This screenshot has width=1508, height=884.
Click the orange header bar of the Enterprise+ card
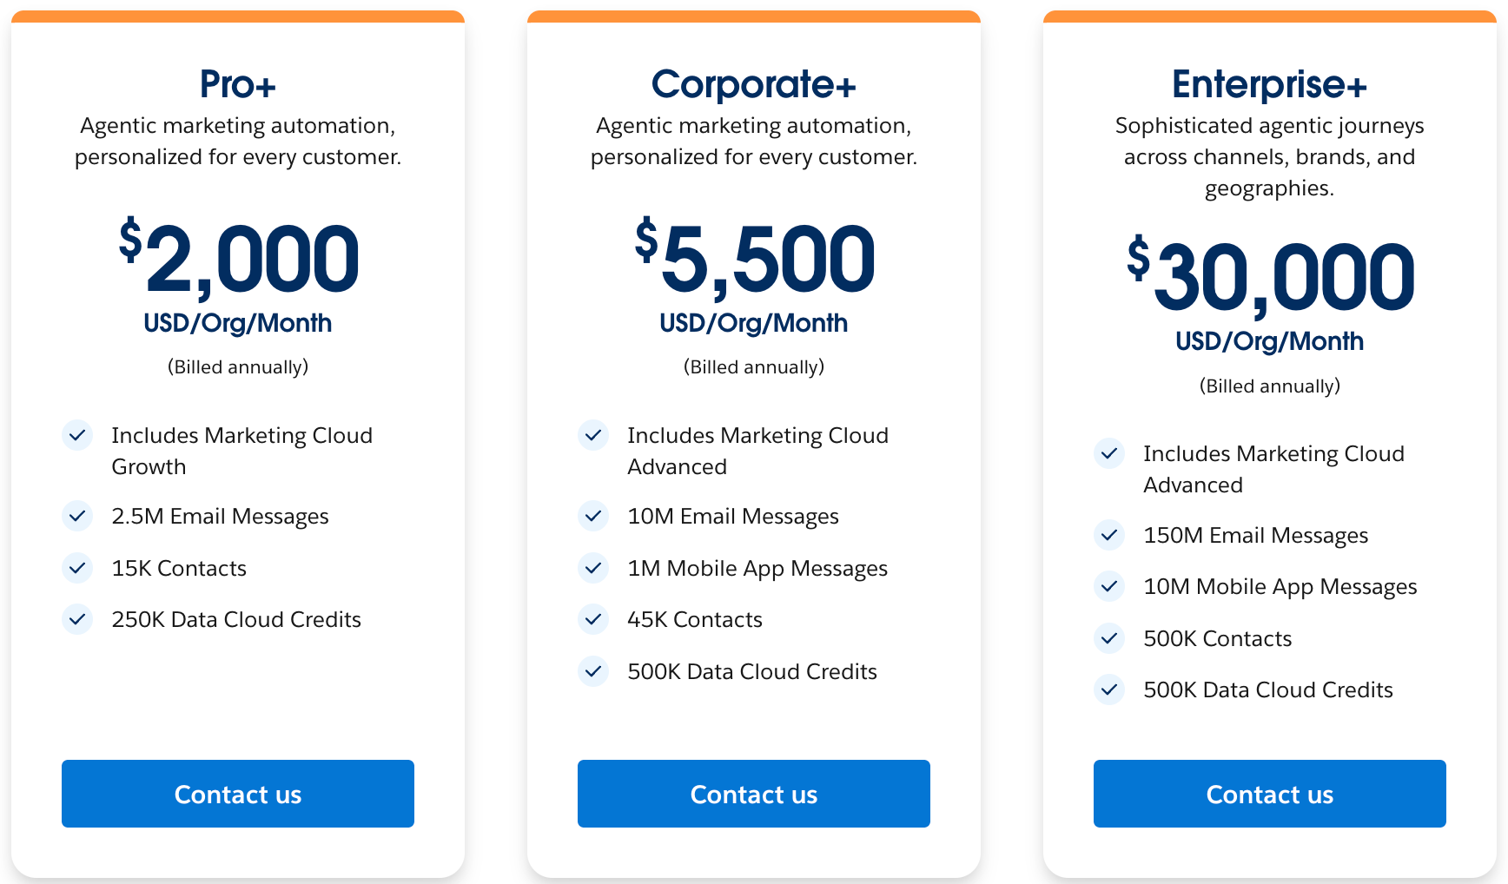tap(1269, 15)
